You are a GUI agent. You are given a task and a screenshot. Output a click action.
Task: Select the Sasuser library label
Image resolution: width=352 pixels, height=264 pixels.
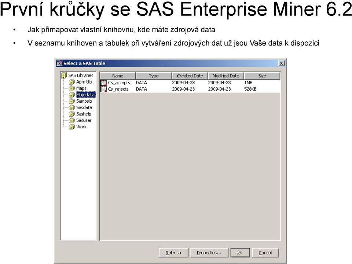click(x=84, y=120)
